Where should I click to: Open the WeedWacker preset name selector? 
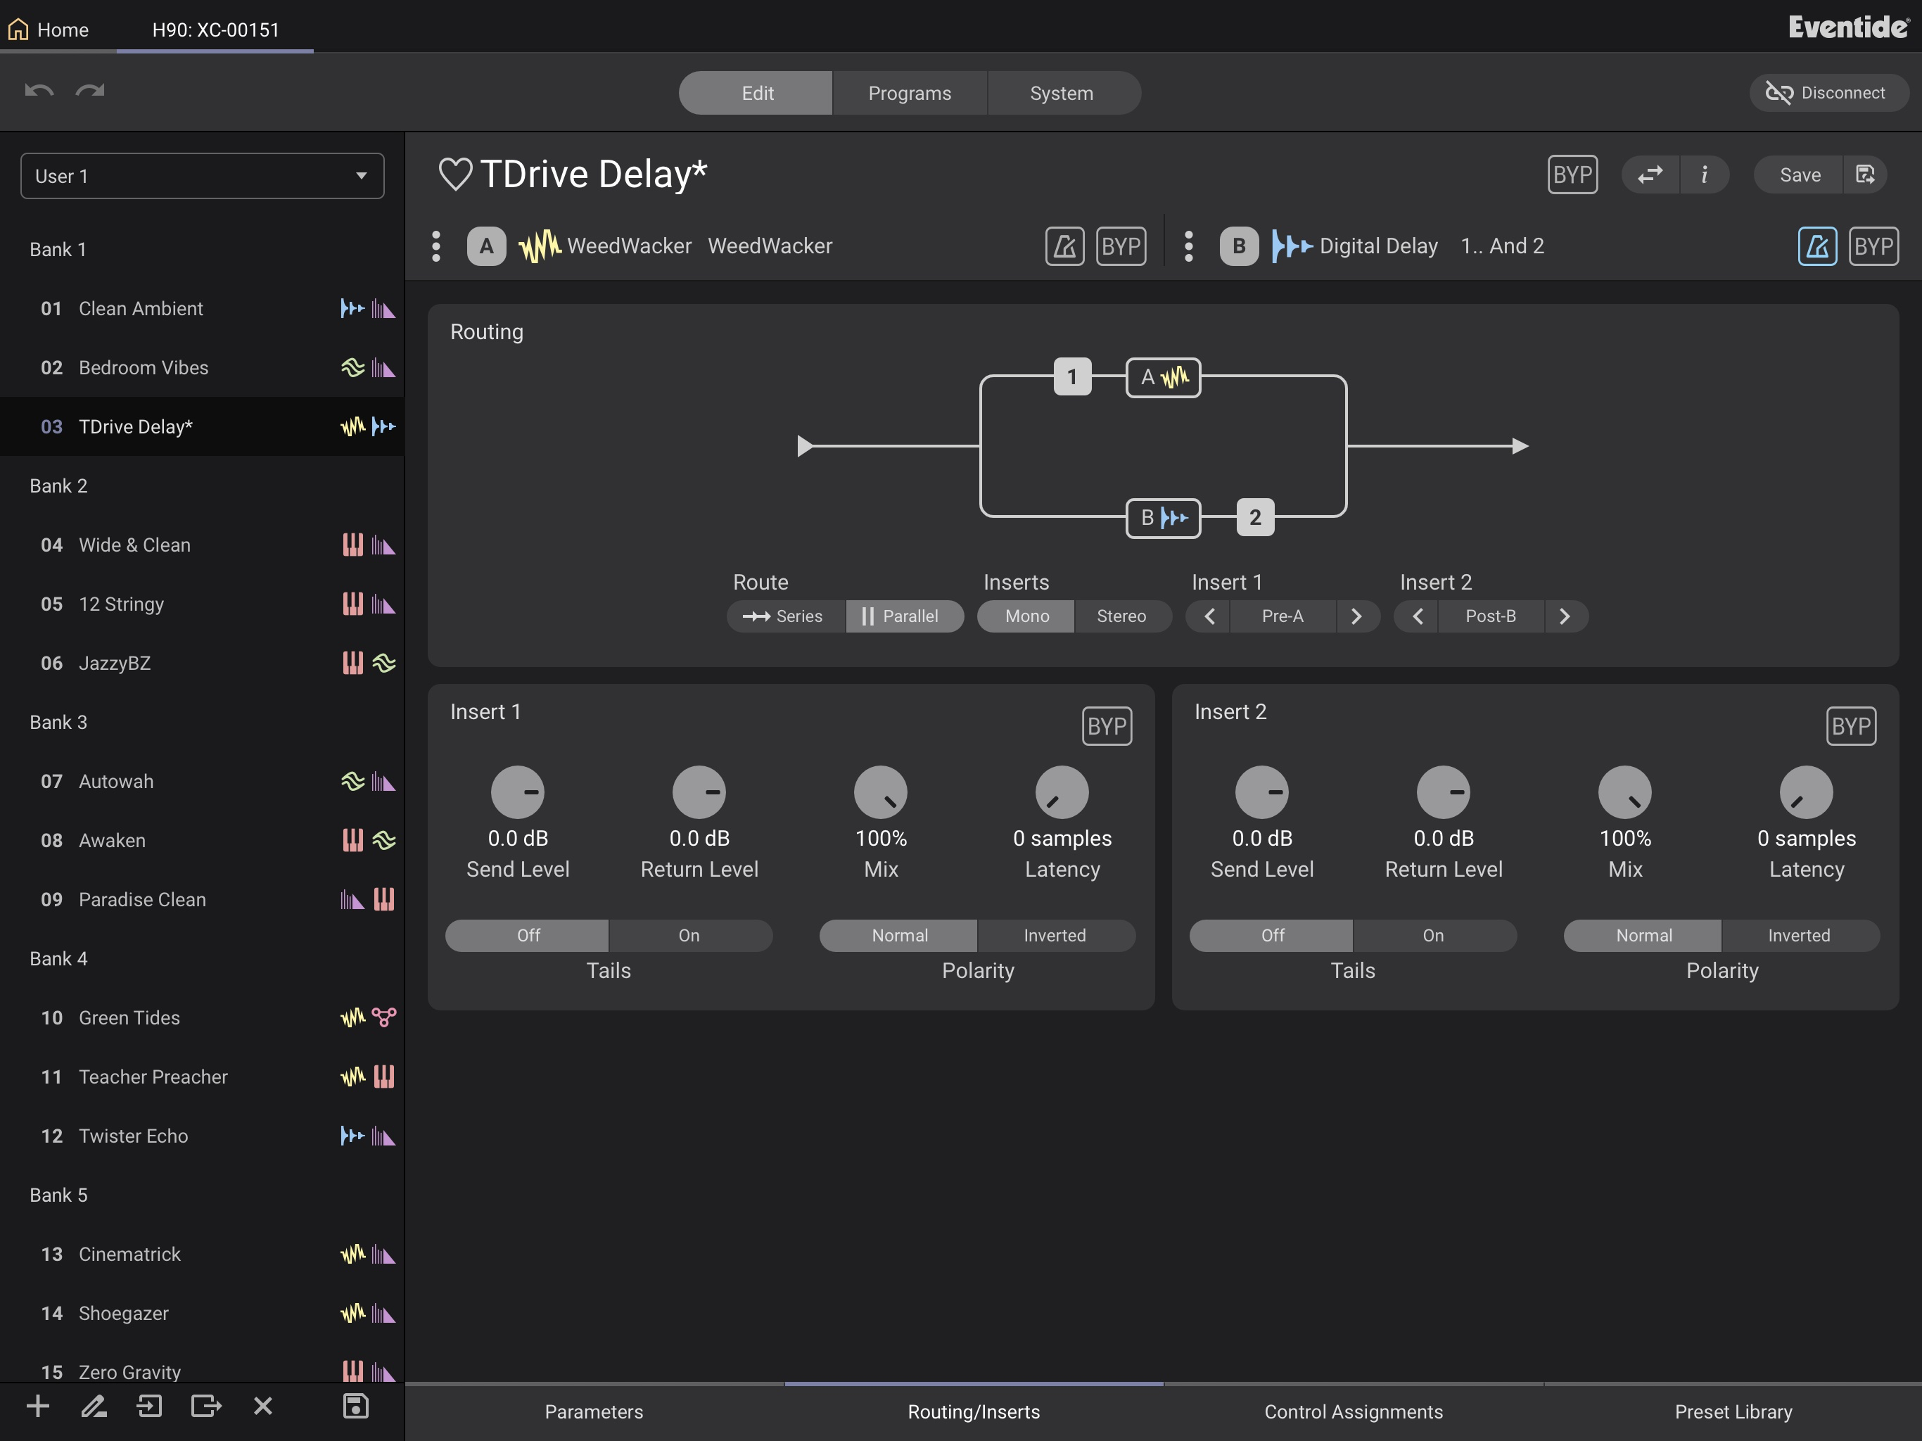click(770, 246)
